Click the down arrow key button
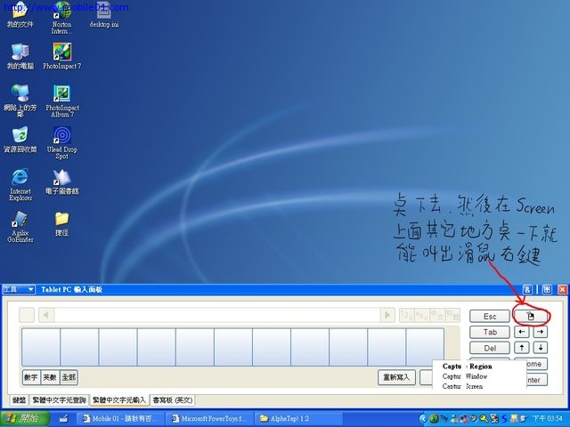Viewport: 570px width, 427px height. point(541,348)
